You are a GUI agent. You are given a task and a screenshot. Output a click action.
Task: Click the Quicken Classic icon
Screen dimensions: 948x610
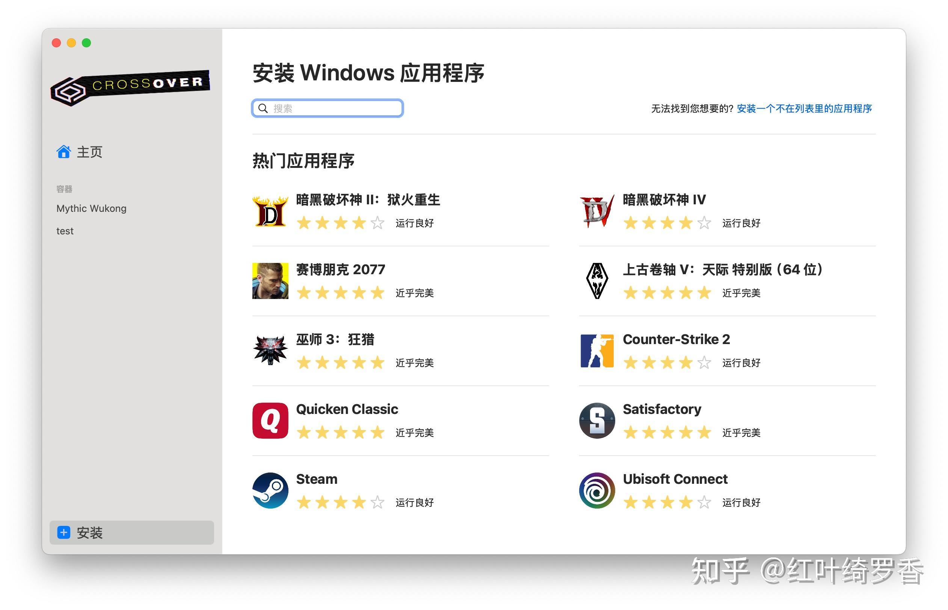click(x=270, y=421)
